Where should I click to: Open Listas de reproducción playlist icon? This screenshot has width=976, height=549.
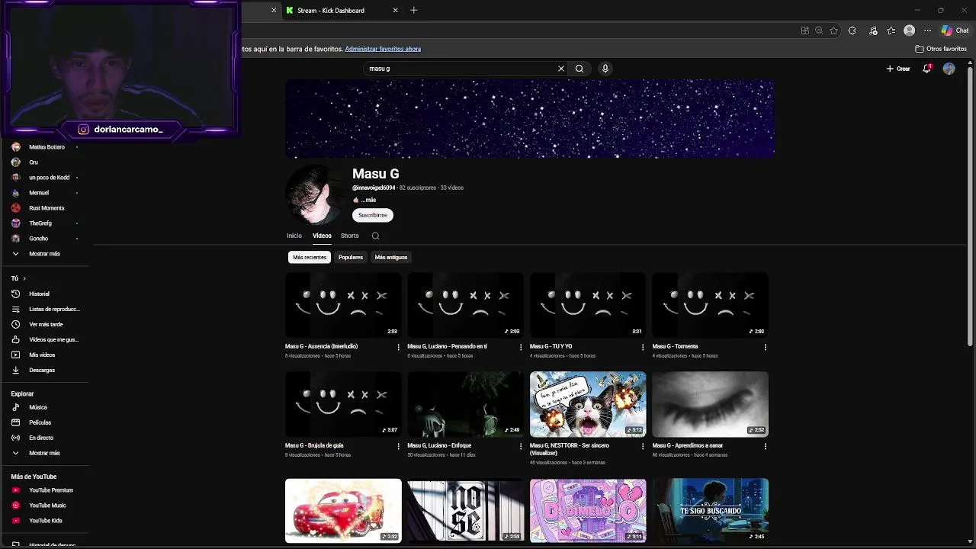(15, 309)
